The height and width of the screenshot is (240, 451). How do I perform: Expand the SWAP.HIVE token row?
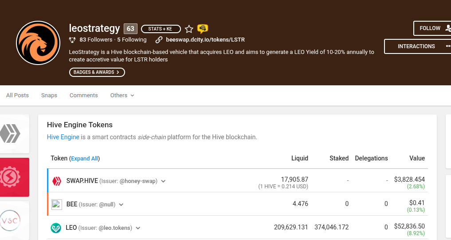coord(163,181)
